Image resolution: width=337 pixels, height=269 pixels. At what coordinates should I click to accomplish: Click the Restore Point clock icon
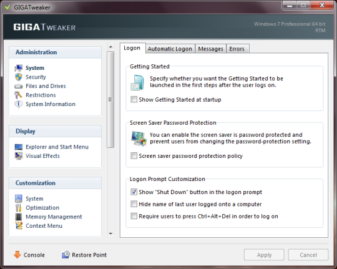pyautogui.click(x=66, y=255)
